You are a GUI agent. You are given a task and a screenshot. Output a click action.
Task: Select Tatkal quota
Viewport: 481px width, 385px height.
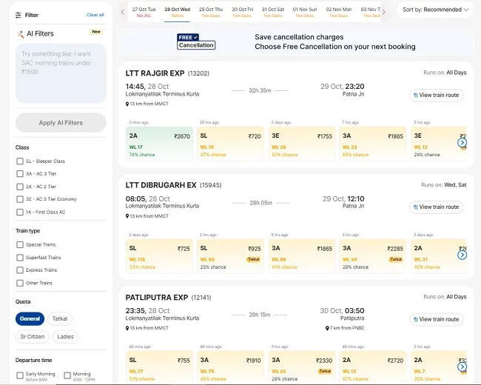point(60,318)
